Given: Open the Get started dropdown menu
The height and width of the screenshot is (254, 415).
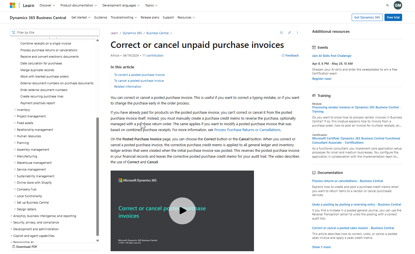Looking at the screenshot, I should pos(81,17).
